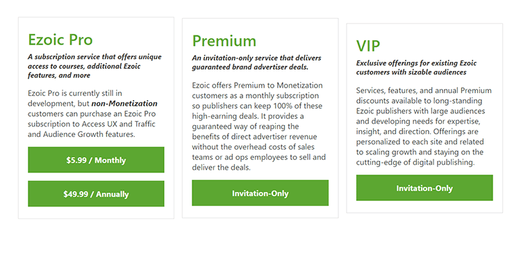Click the Ezoic Pro italic subscription service tagline
This screenshot has width=521, height=258.
(94, 66)
